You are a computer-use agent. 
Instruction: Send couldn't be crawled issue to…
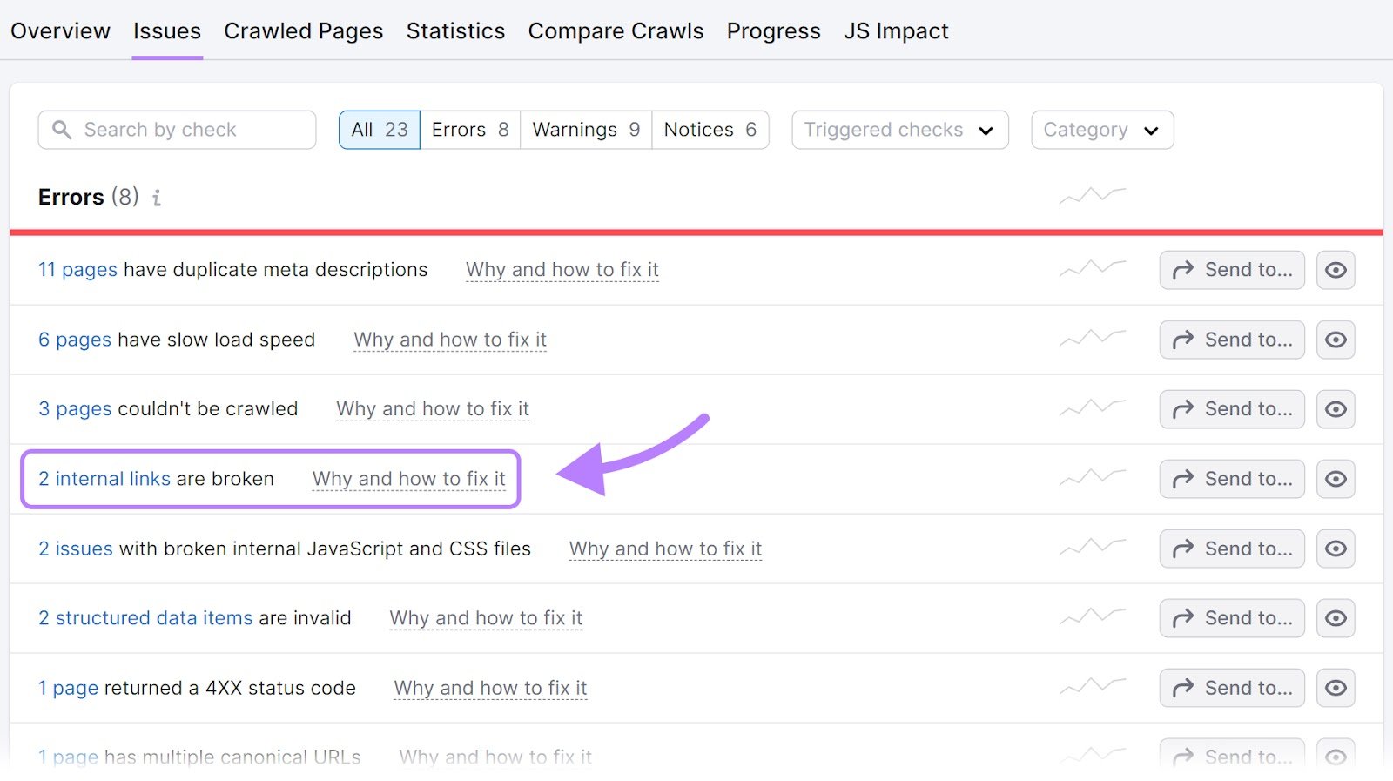tap(1232, 409)
